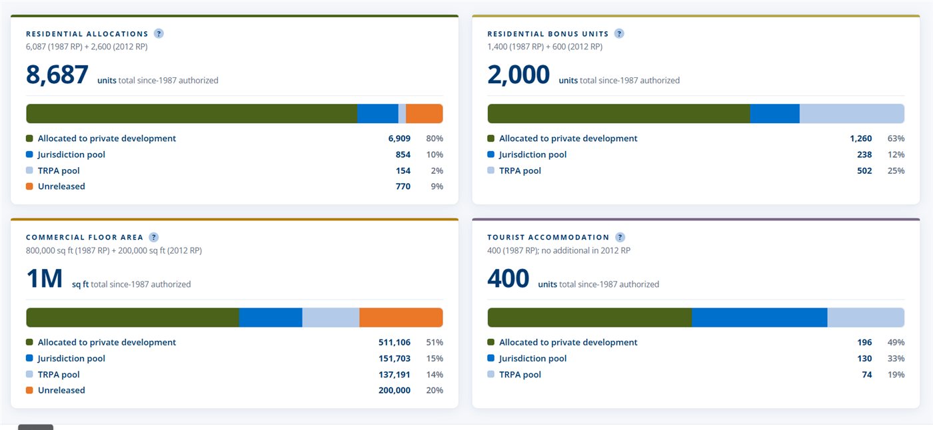Click the blue Jurisdiction pool legend square in Commercial Floor Area
933x430 pixels.
pos(29,358)
